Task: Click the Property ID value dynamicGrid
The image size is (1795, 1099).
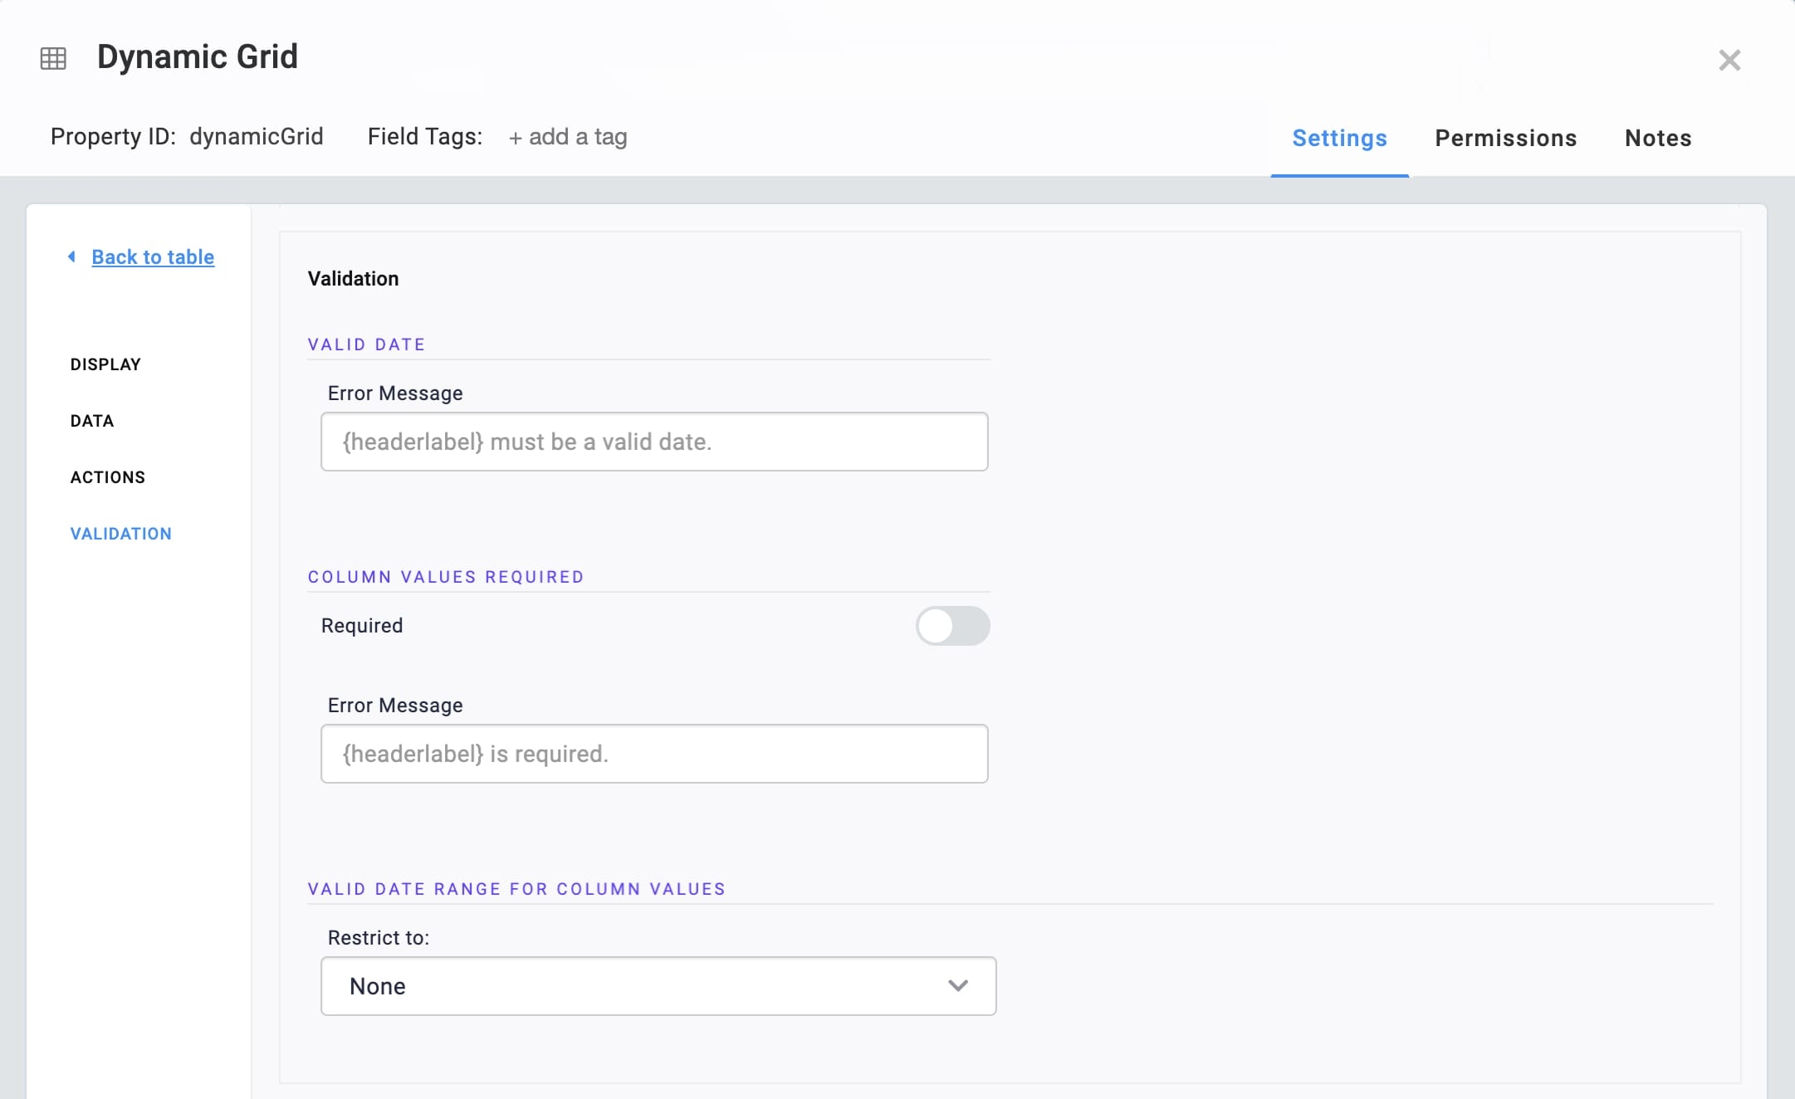Action: (257, 137)
